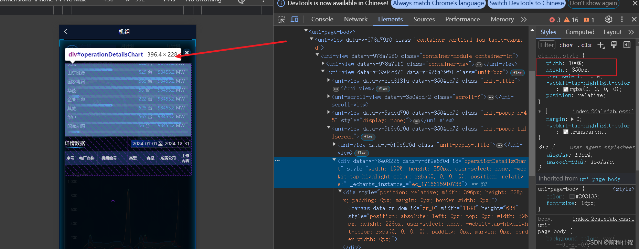Expand the unit-title uni-view node
Image resolution: width=639 pixels, height=249 pixels.
coord(329,80)
